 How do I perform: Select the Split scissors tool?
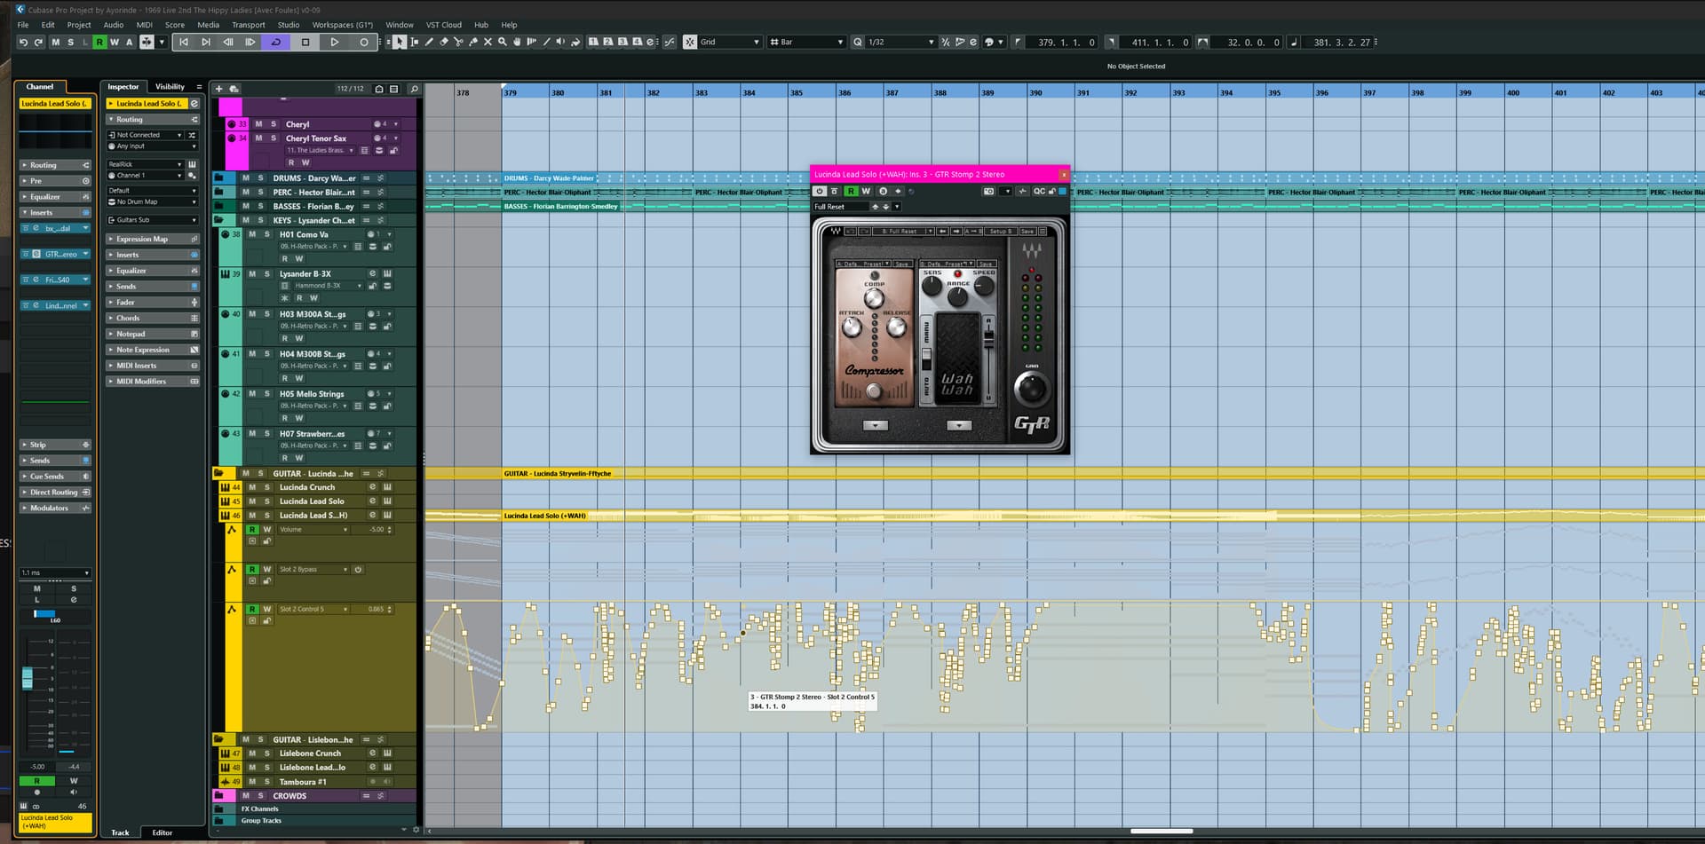458,42
